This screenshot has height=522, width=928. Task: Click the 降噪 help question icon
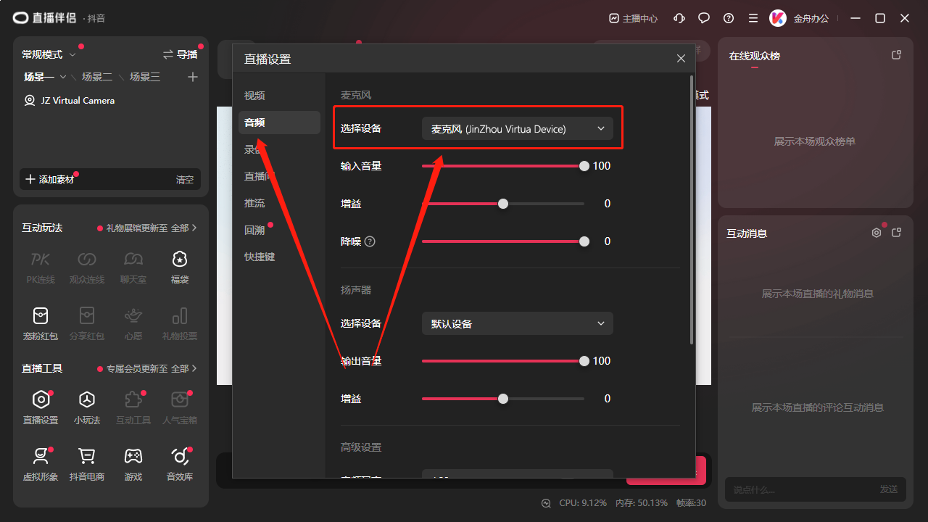coord(370,241)
